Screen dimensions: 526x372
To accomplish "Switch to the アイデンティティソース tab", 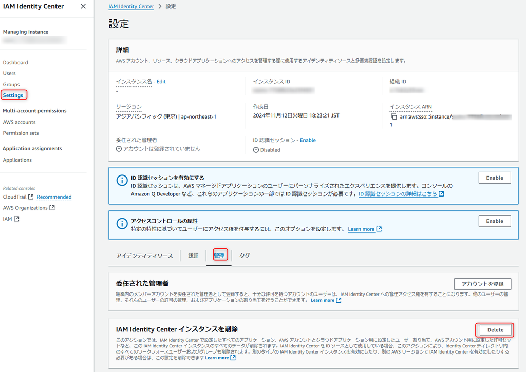I will (144, 256).
